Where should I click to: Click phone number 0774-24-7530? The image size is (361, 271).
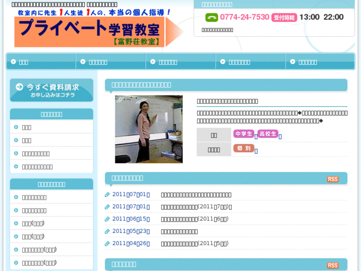pos(244,17)
